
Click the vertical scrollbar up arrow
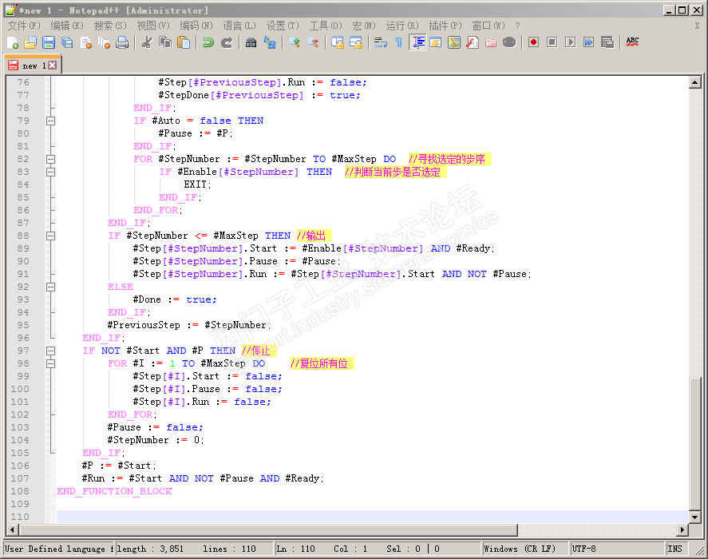tap(694, 82)
